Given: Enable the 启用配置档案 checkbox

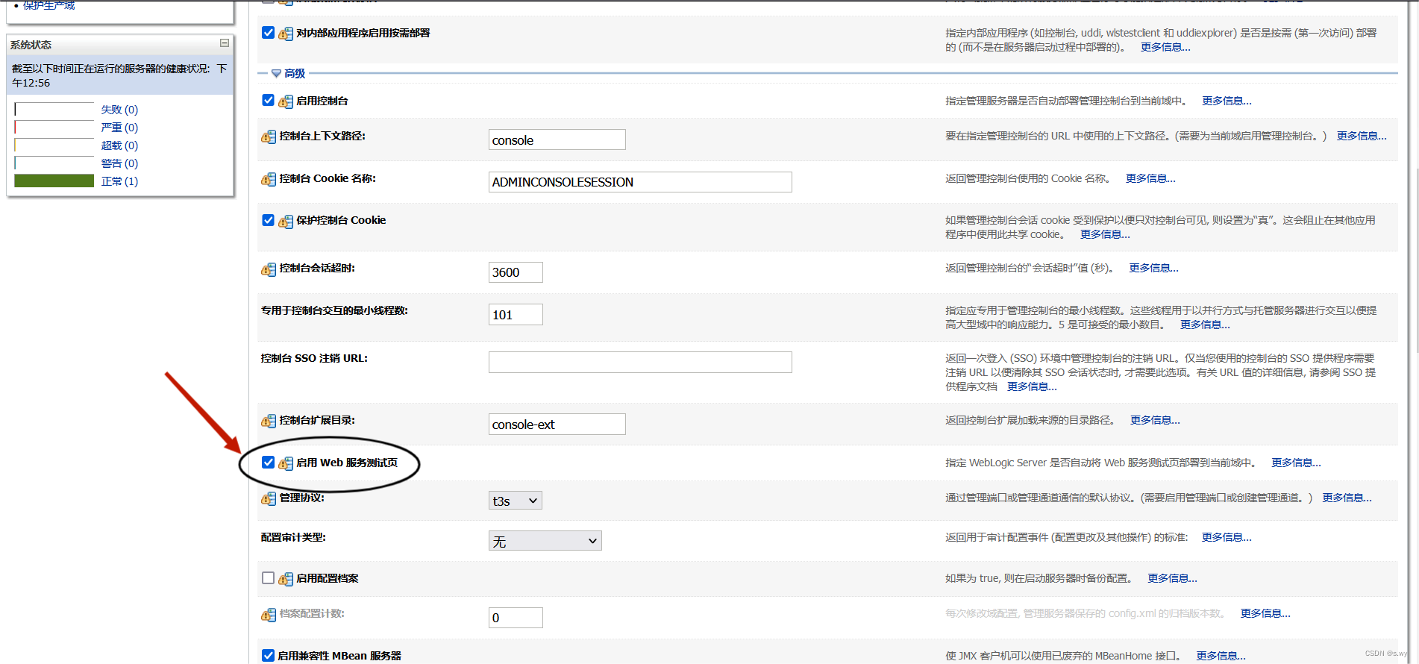Looking at the screenshot, I should pos(269,578).
